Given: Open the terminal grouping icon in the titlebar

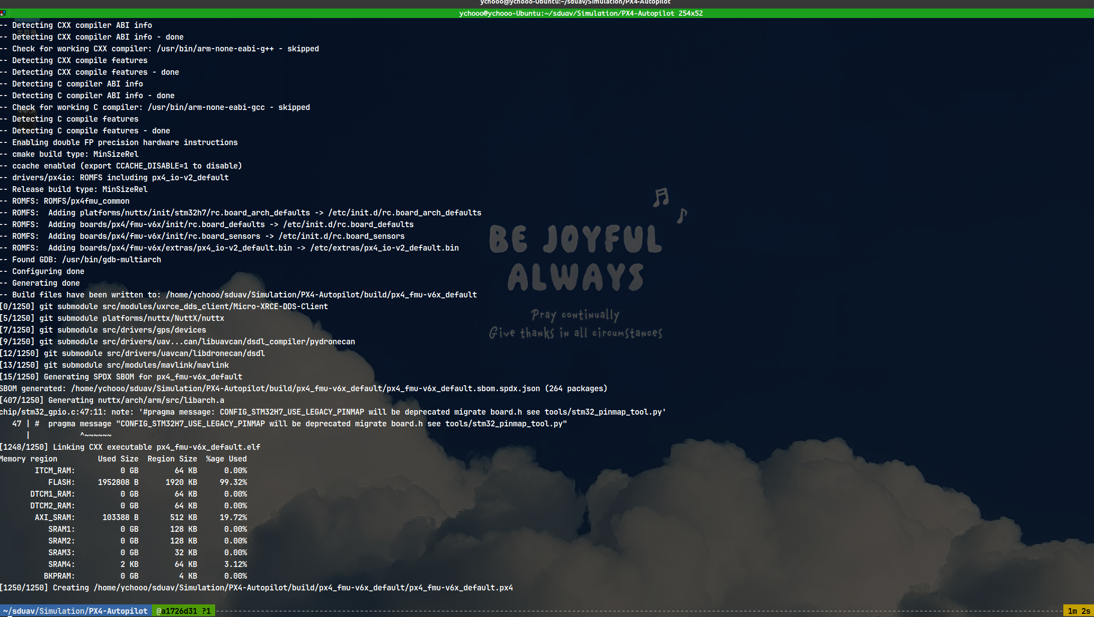Looking at the screenshot, I should point(3,13).
